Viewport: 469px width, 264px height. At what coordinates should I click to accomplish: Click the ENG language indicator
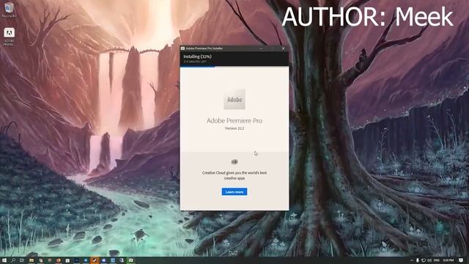(437, 260)
